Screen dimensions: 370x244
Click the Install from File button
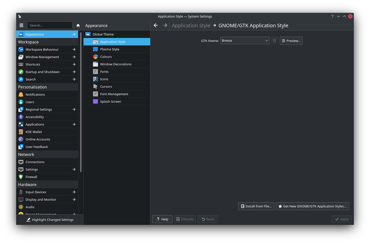pyautogui.click(x=256, y=206)
